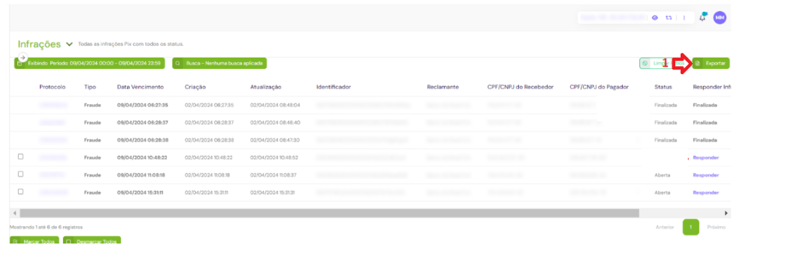Click the eye icon in top bar

655,18
